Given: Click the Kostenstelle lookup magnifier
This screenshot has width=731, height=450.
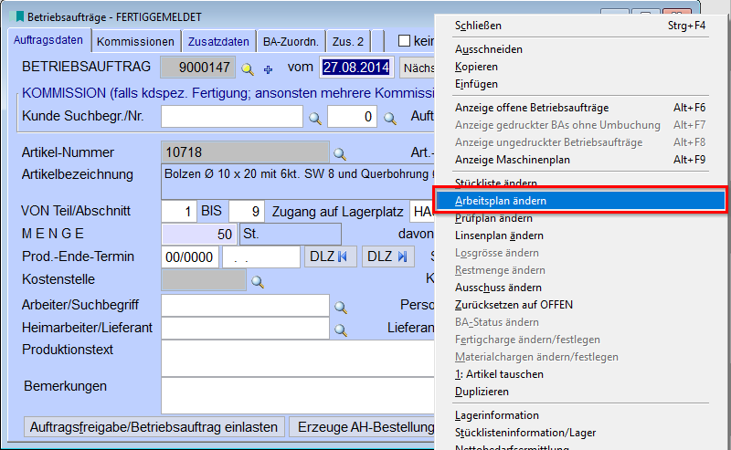Looking at the screenshot, I should 258,281.
